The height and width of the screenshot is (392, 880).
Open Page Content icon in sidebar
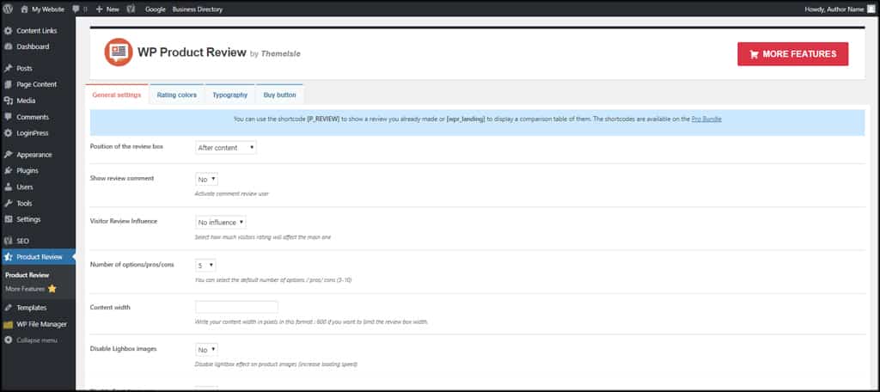pyautogui.click(x=8, y=85)
